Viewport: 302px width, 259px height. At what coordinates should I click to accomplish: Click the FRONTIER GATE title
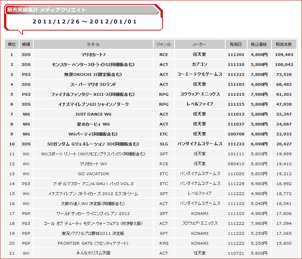click(x=93, y=243)
